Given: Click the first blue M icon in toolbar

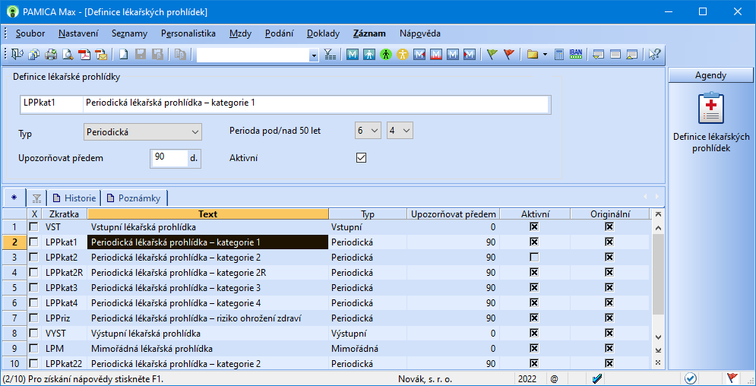Looking at the screenshot, I should (353, 55).
